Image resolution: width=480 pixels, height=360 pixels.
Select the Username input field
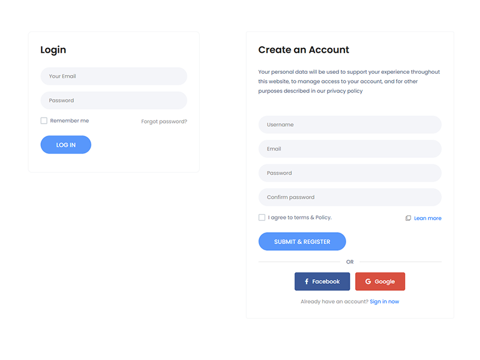pos(350,125)
